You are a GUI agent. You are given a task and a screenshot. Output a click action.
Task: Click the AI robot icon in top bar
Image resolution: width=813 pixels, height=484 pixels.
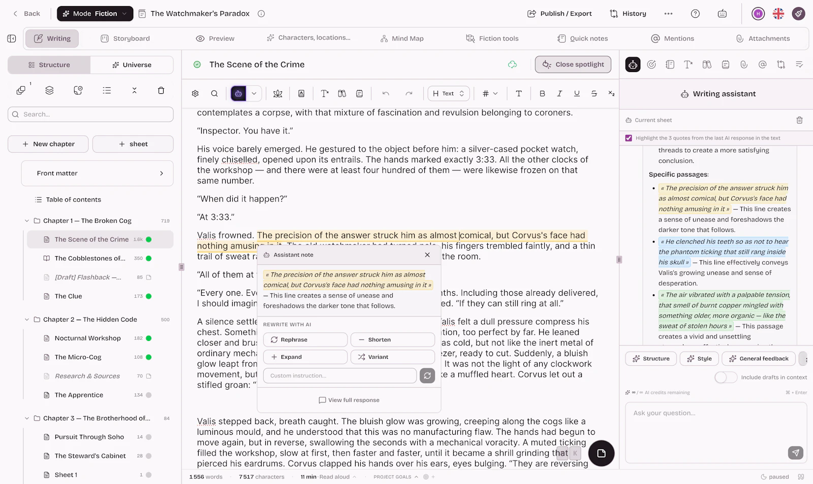point(722,14)
